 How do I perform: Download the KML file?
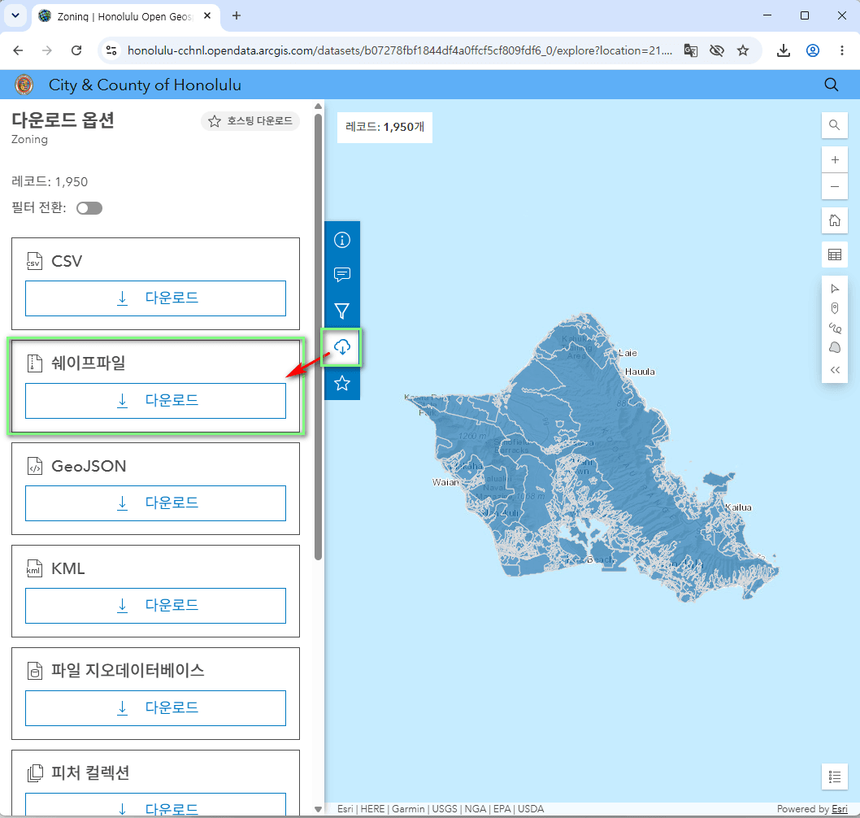[x=155, y=606]
